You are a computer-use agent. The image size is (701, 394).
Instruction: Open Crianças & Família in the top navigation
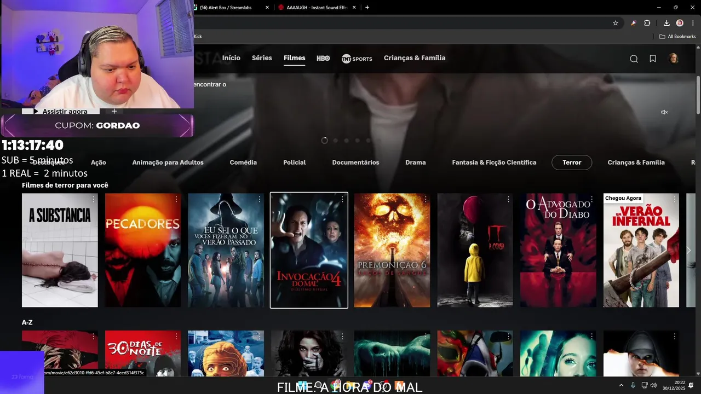point(415,58)
